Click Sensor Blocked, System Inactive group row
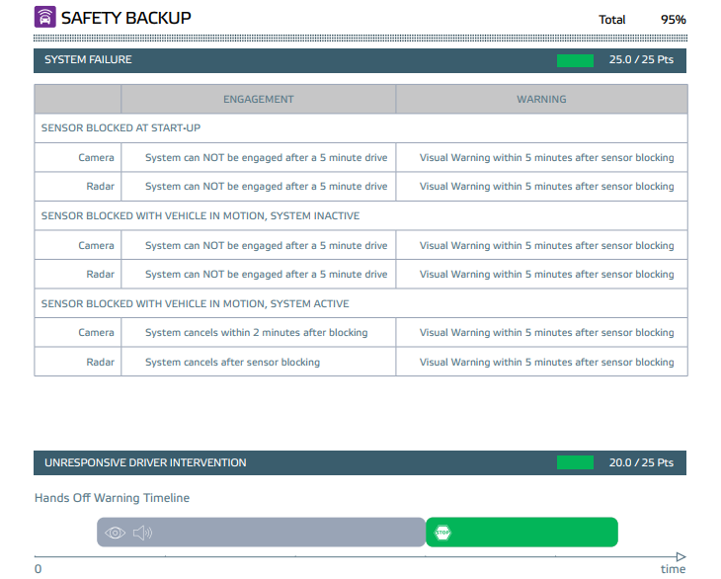The width and height of the screenshot is (721, 579). (200, 215)
